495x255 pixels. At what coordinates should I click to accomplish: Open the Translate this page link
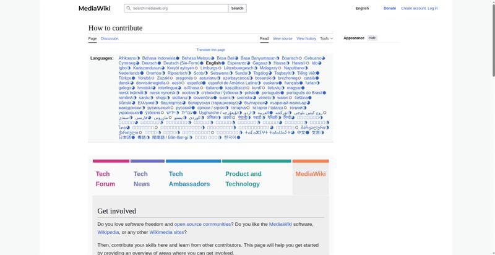coord(210,50)
